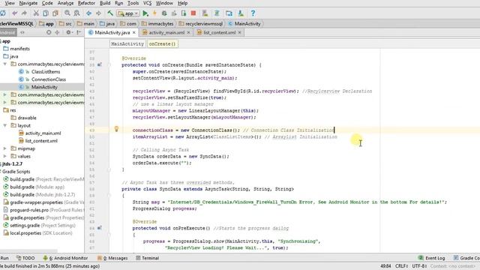480x270 pixels.
Task: Click the override gutter icon beside onCreate
Action: [100, 65]
